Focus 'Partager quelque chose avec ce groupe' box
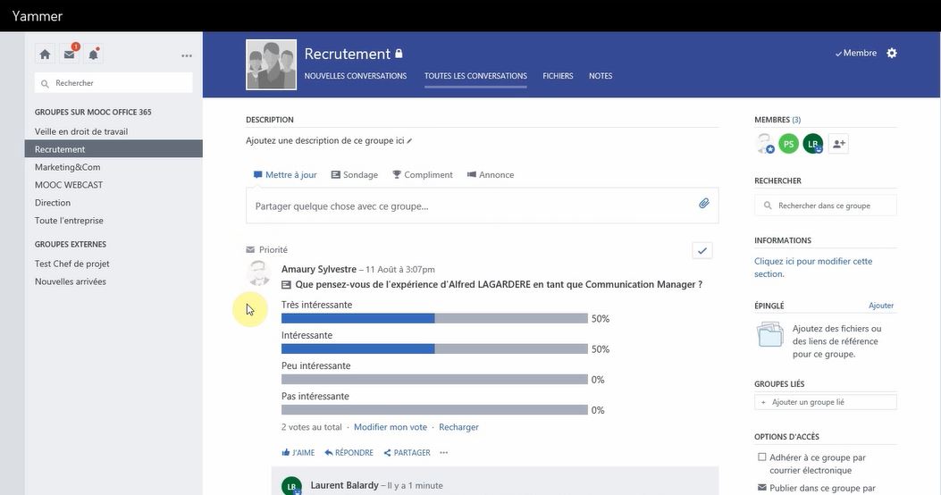Screen dimensions: 941x495 482,206
